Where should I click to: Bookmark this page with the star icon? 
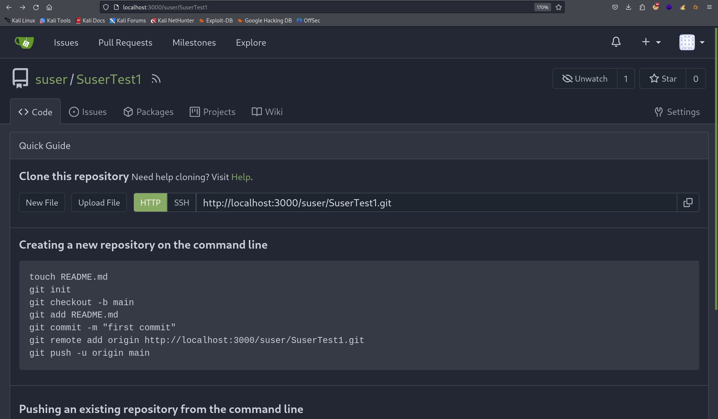click(559, 7)
